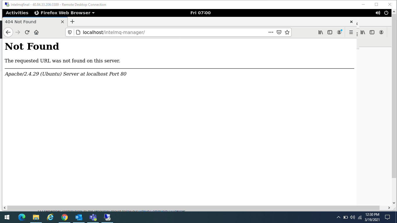Toggle the Firefox sidebar view
Image resolution: width=397 pixels, height=223 pixels.
coord(330,32)
